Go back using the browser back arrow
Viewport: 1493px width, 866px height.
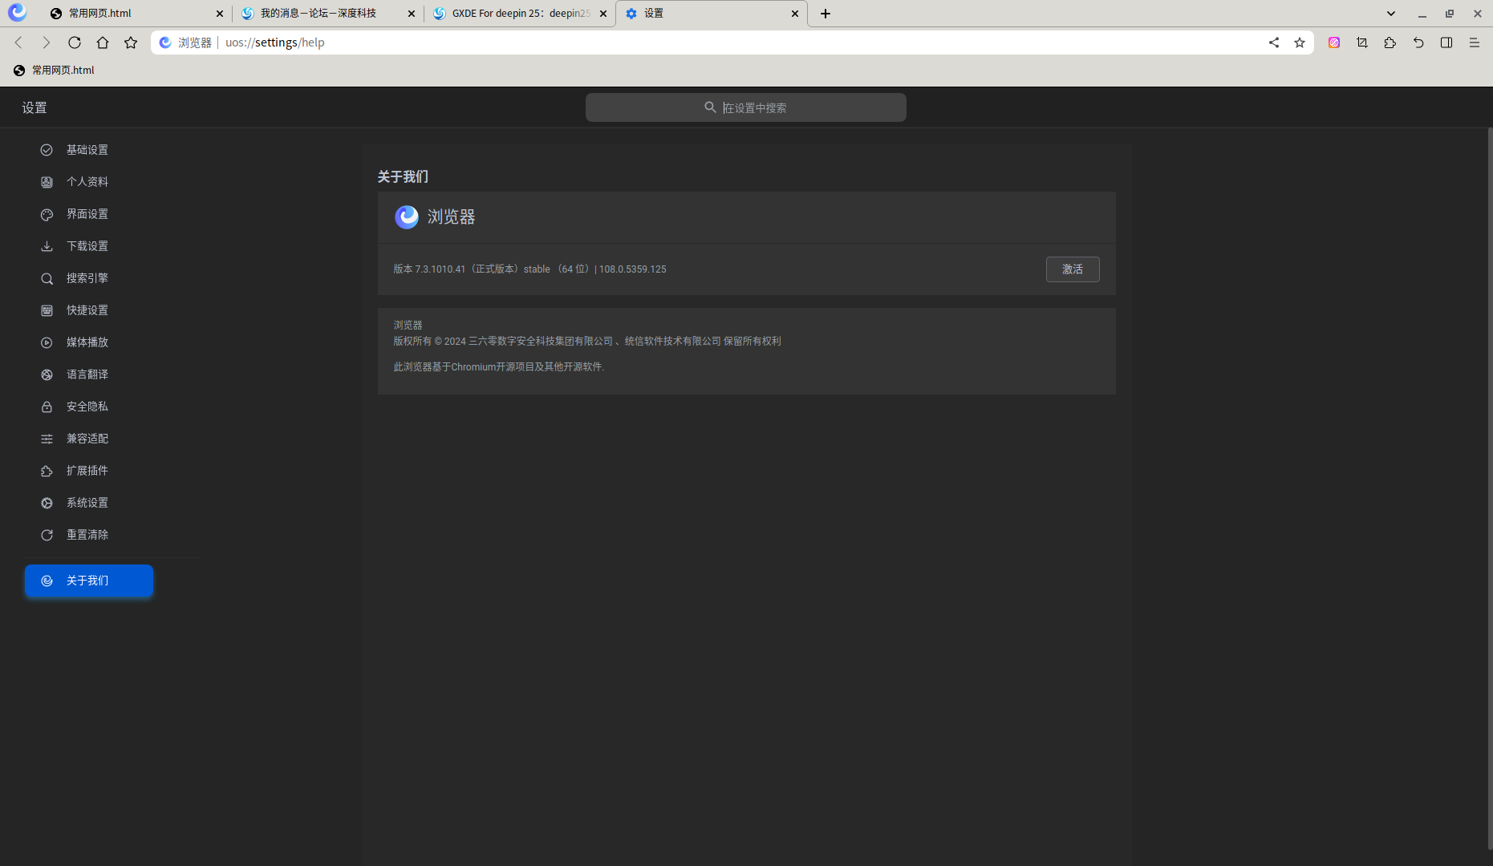tap(18, 42)
